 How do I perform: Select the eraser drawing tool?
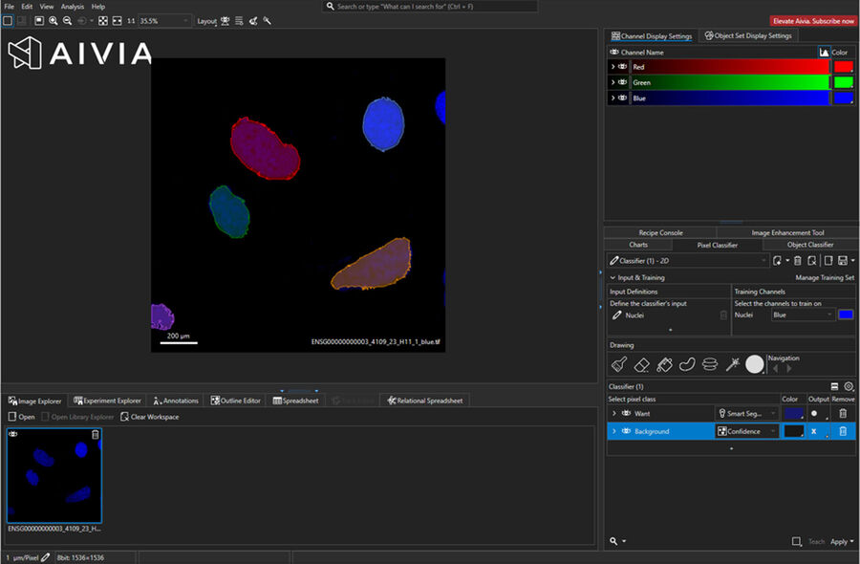642,364
